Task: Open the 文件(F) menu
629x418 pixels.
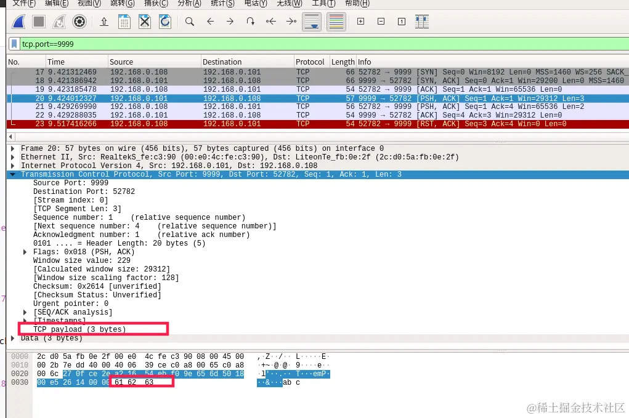Action: click(x=24, y=3)
